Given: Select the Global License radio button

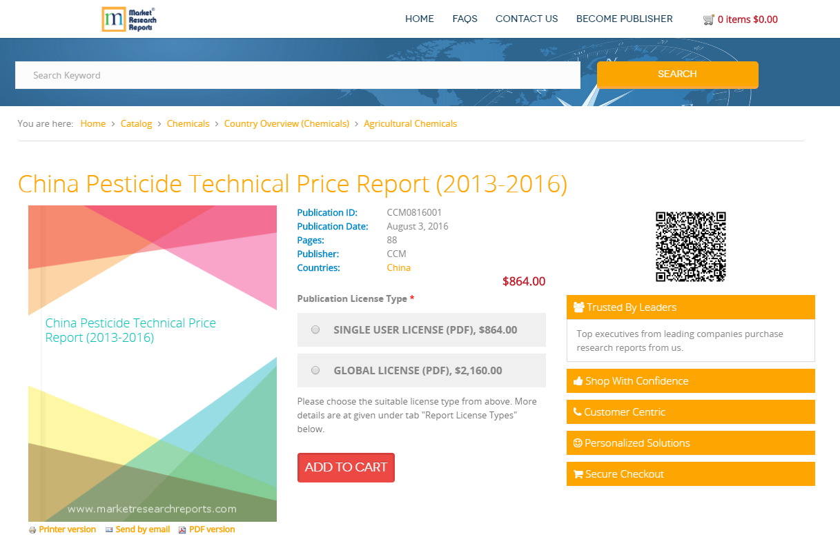Looking at the screenshot, I should tap(315, 370).
